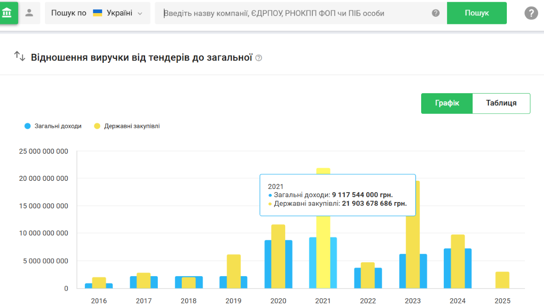Switch to the "Таблиця" view tab
This screenshot has height=306, width=544.
(501, 103)
